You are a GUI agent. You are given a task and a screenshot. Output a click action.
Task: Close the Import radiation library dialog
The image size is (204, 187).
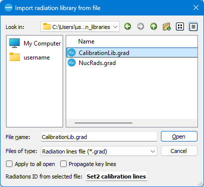[x=196, y=7]
